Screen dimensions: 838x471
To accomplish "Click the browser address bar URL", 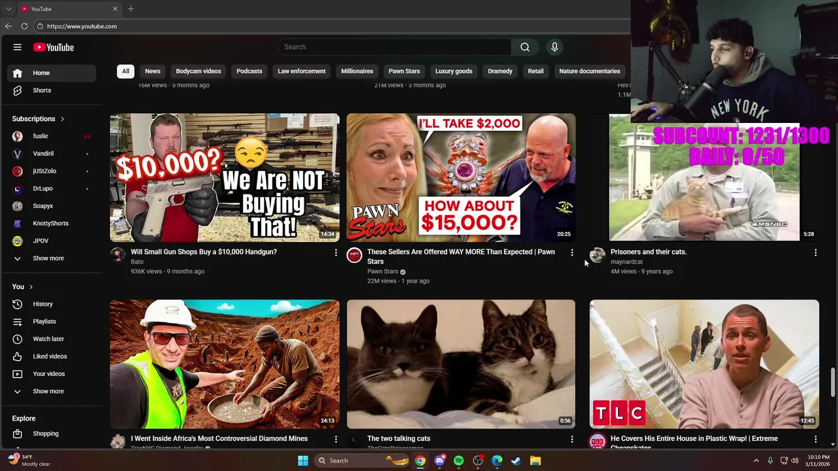I will pos(82,26).
